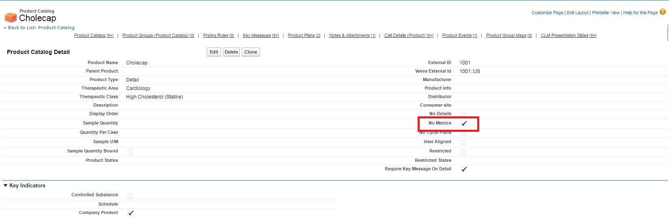Go back to Product Catalog list
669x223 pixels.
click(41, 28)
